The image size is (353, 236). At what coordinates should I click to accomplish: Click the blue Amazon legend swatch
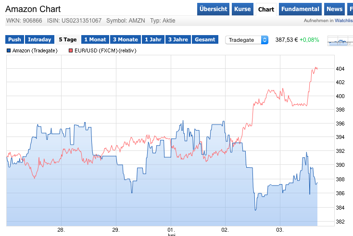(x=9, y=50)
